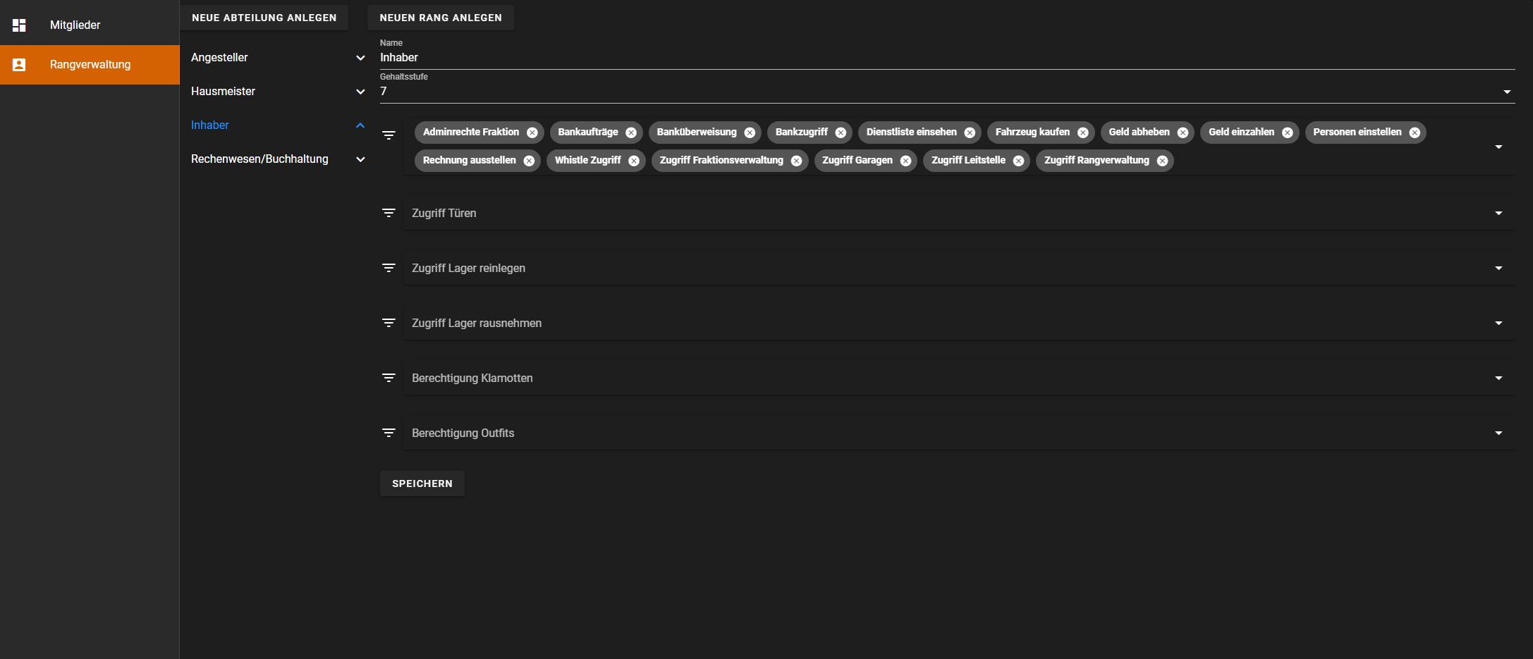Click filter icon beside Zugriff Lager rausnehmen
Viewport: 1533px width, 659px height.
[389, 323]
